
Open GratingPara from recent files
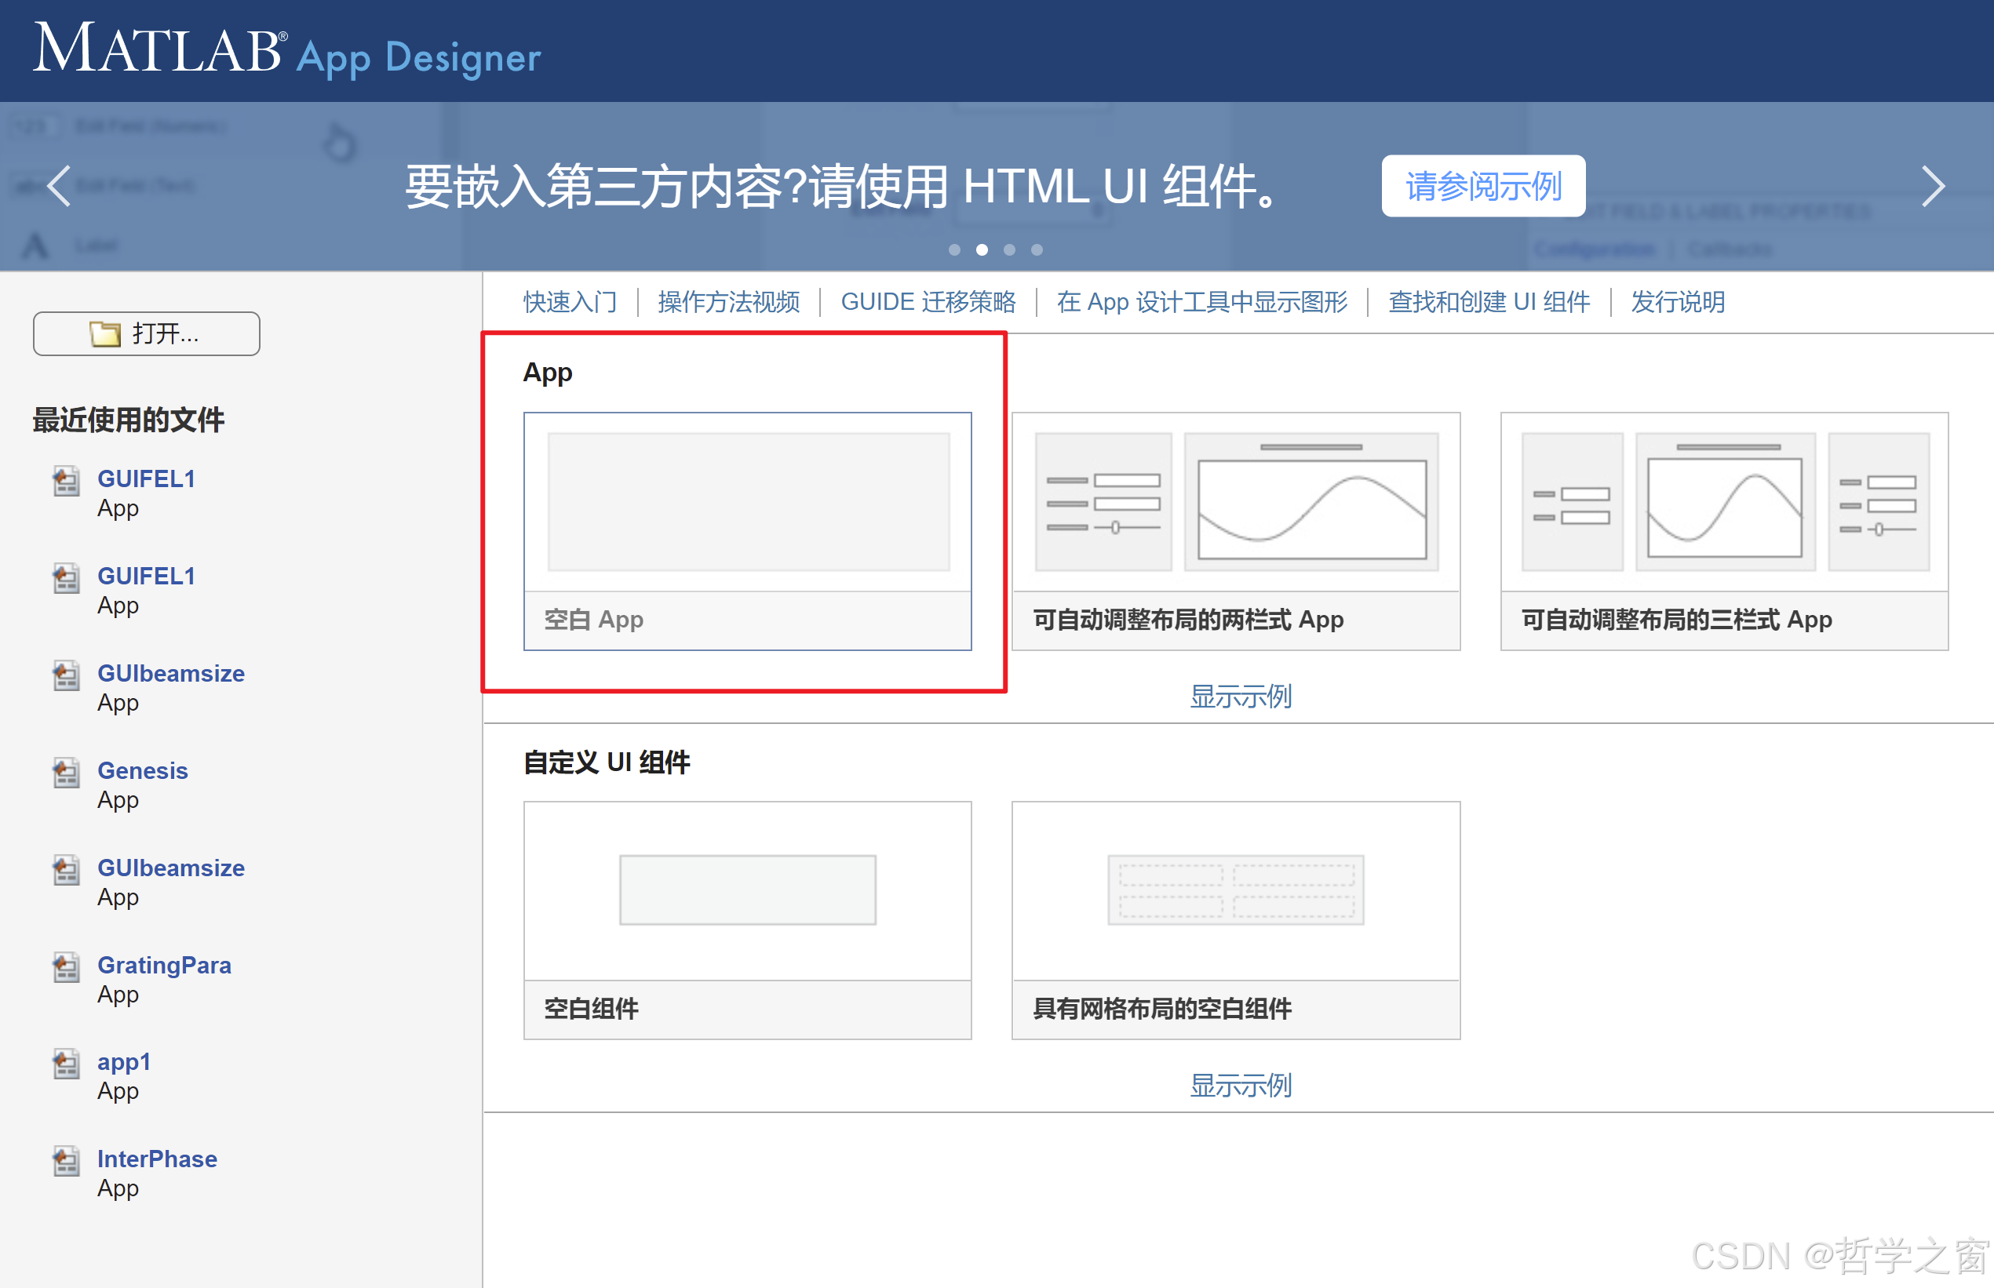click(165, 964)
